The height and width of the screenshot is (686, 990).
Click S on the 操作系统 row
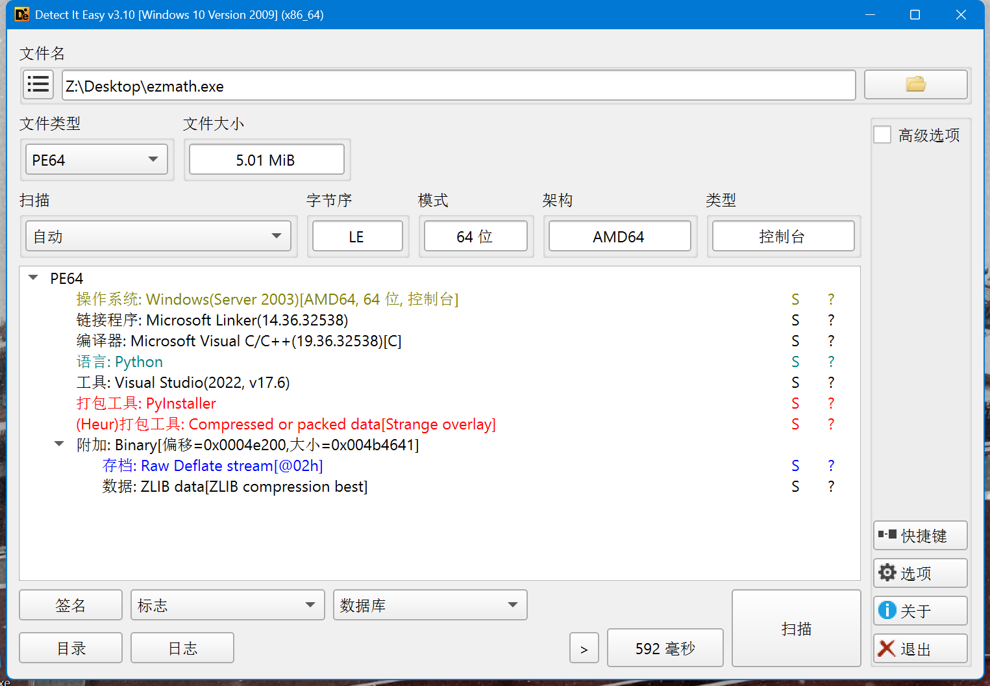[795, 299]
